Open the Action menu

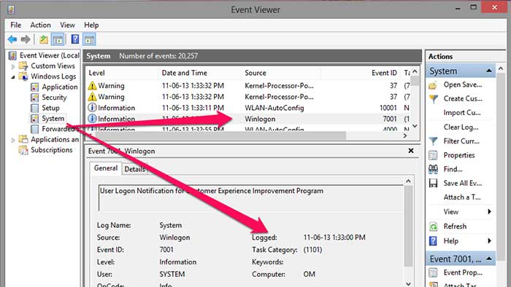(x=40, y=25)
